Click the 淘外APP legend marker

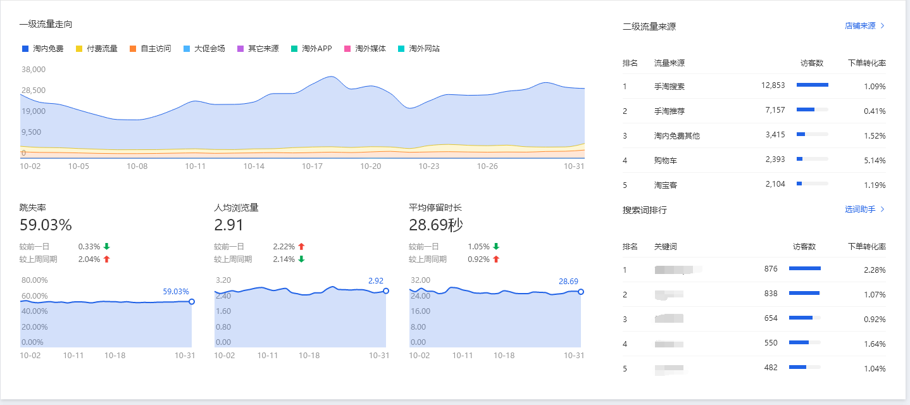[x=294, y=49]
